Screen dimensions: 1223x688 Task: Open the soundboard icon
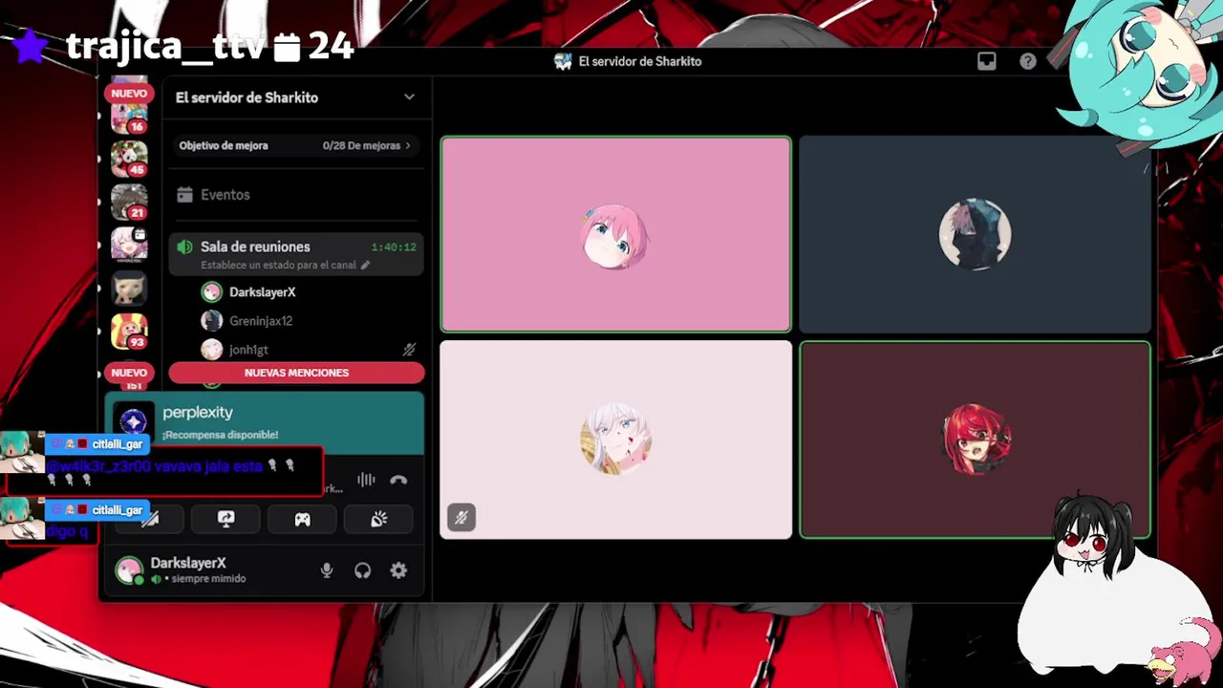pyautogui.click(x=379, y=519)
